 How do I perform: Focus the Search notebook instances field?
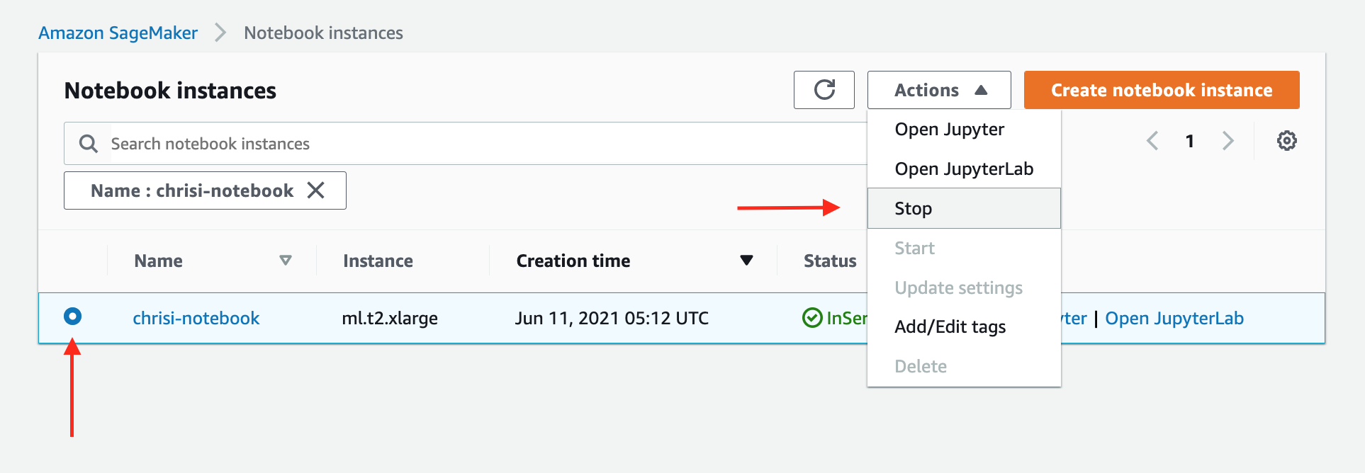coord(466,144)
